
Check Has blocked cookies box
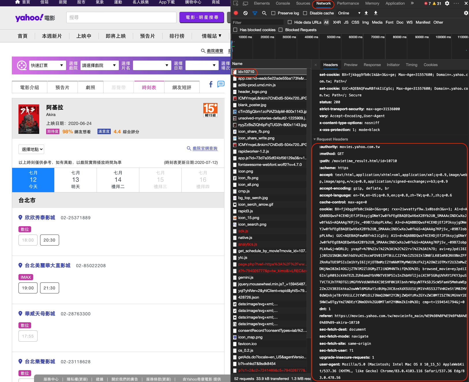pos(235,30)
